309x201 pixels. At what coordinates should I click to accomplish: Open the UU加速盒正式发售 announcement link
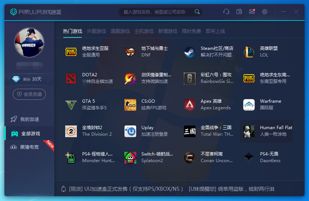pyautogui.click(x=126, y=189)
